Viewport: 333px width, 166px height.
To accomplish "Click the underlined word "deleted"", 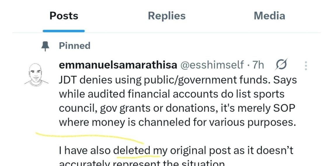I will pos(131,151).
